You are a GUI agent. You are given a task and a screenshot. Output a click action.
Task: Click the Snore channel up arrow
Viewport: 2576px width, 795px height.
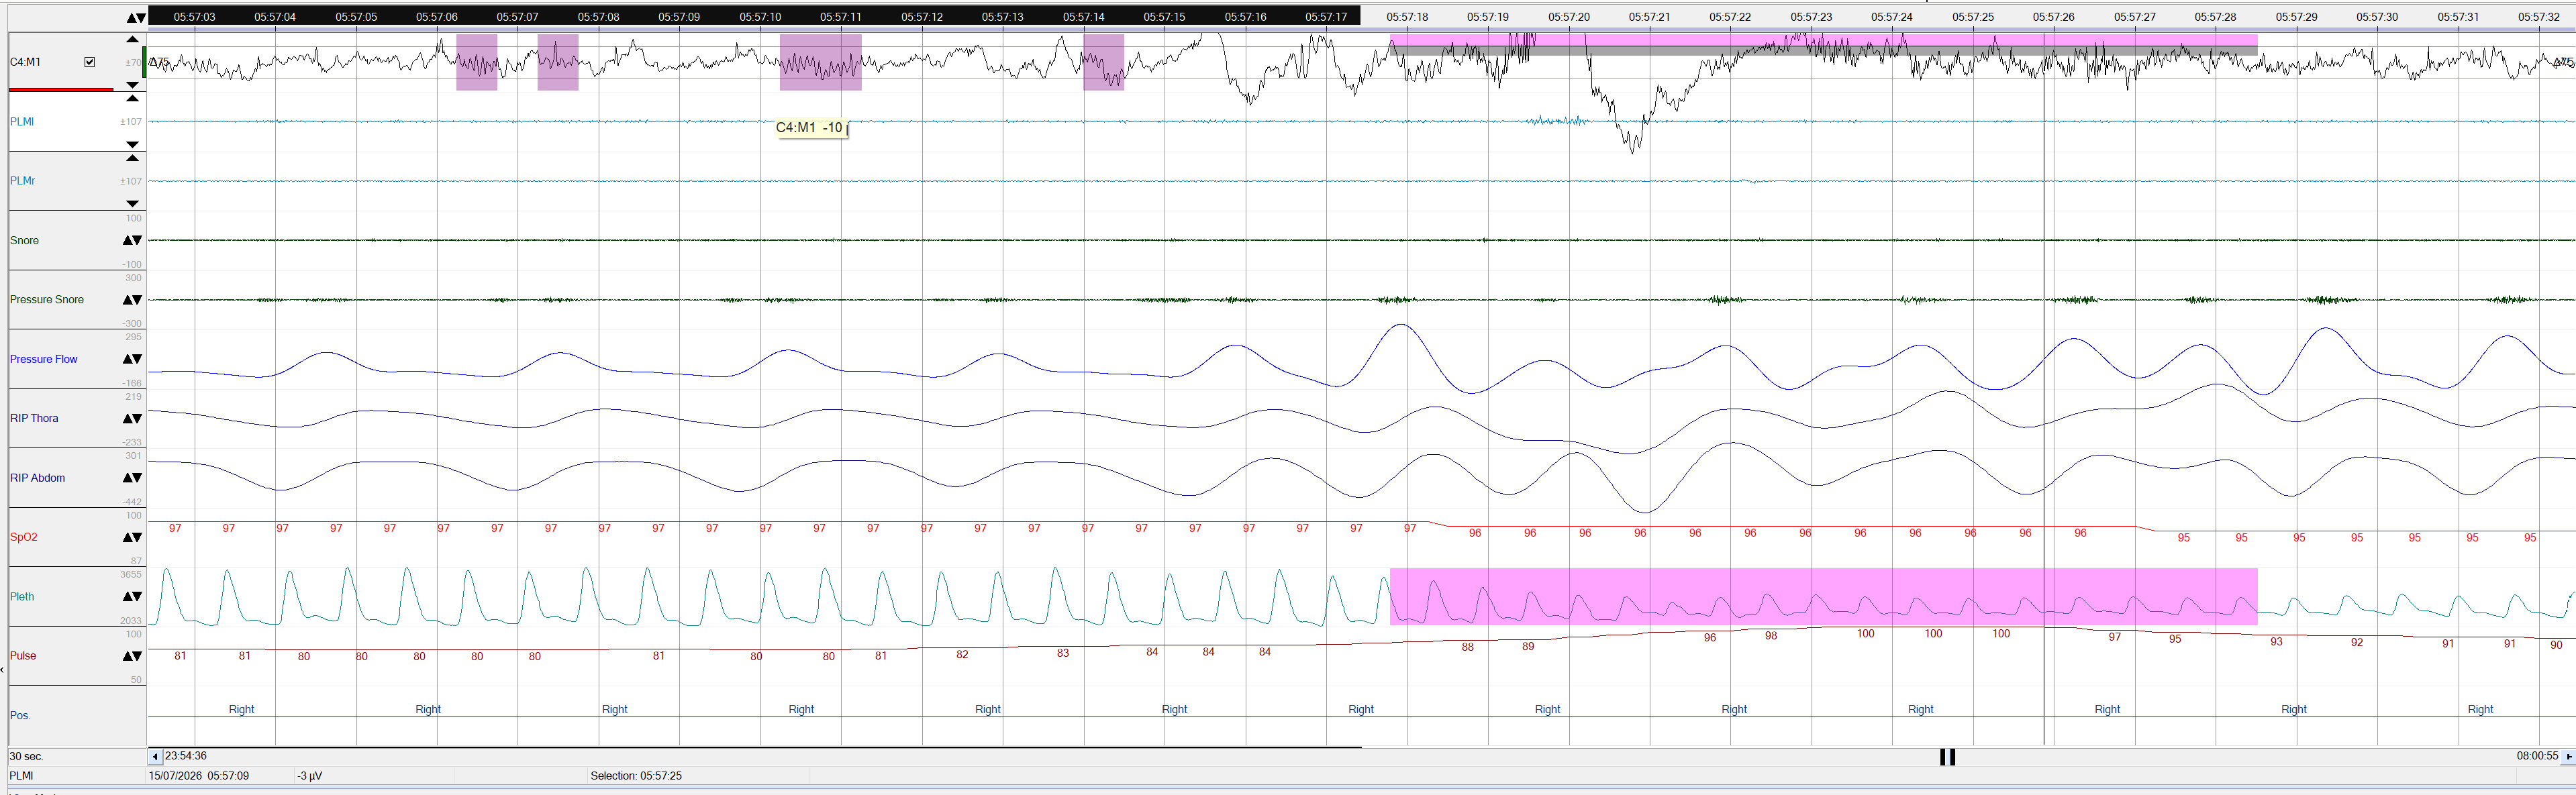coord(127,240)
